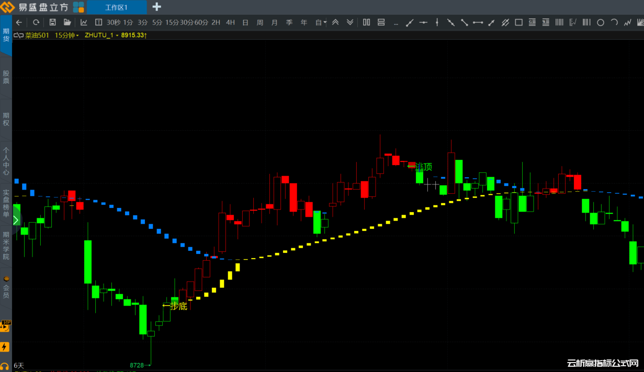Viewport: 644px width, 372px height.
Task: Switch to 5分 period
Action: pos(157,22)
